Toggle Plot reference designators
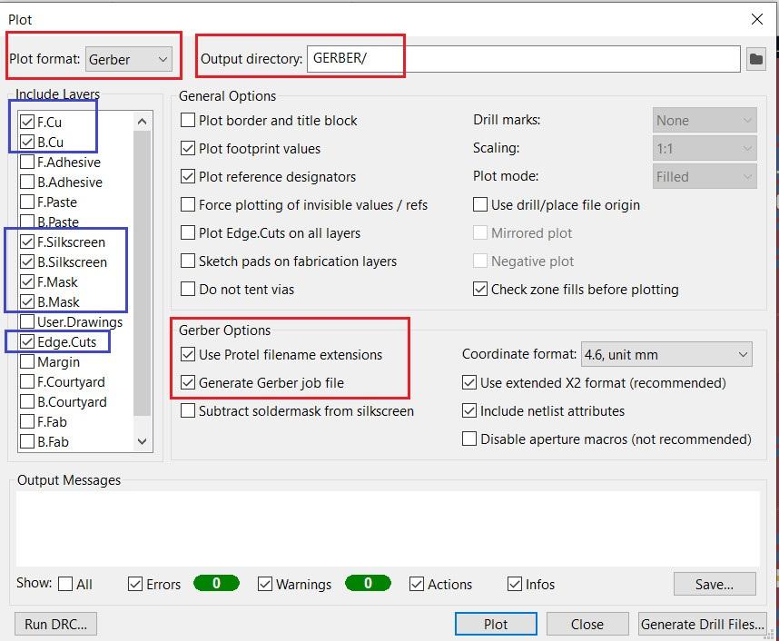Viewport: 779px width, 641px height. coord(188,176)
